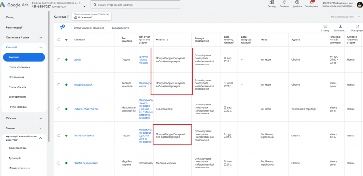Open Рекомендації in the sidebar
Viewport: 363px width, 176px height.
(14, 27)
